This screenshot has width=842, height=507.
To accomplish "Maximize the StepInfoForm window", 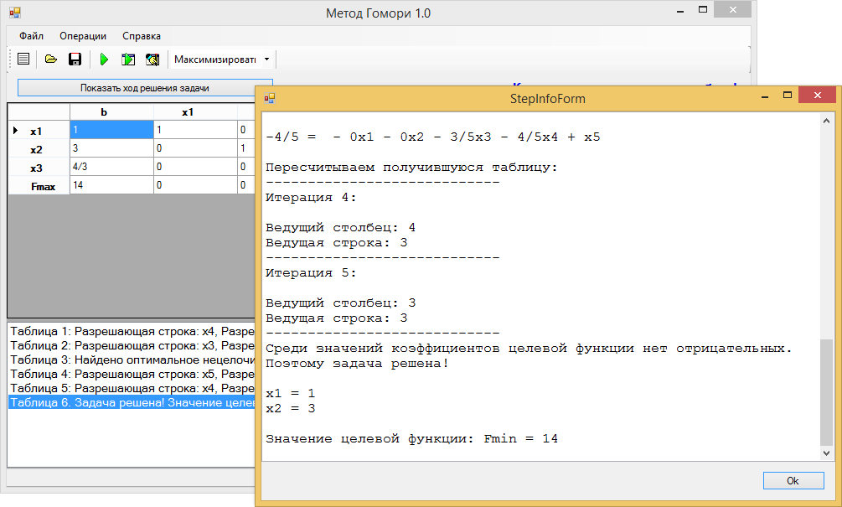I will pyautogui.click(x=788, y=96).
